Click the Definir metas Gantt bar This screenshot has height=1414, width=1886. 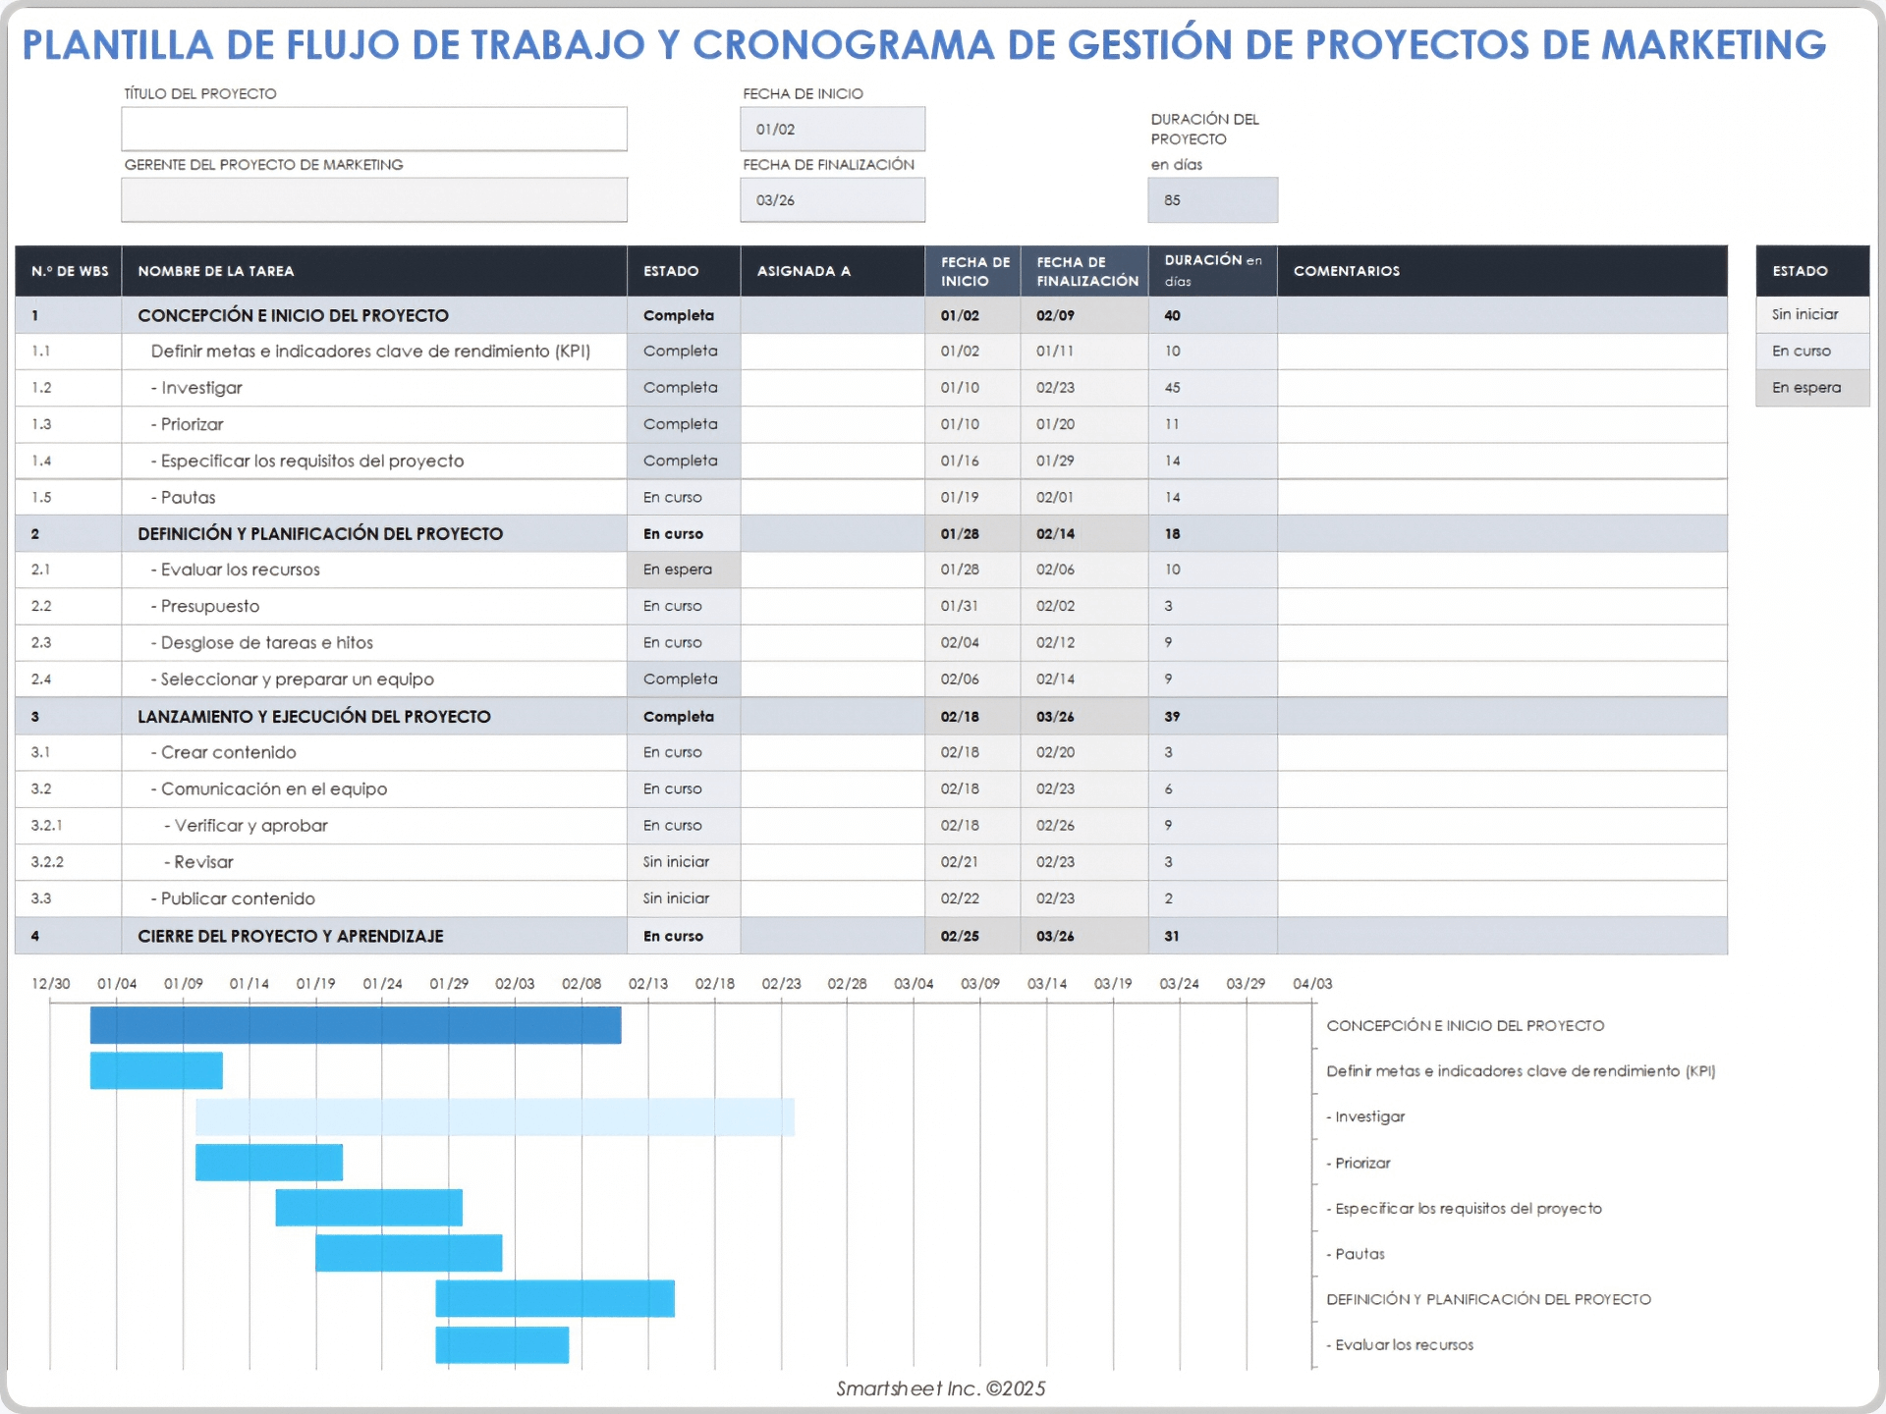(156, 1070)
